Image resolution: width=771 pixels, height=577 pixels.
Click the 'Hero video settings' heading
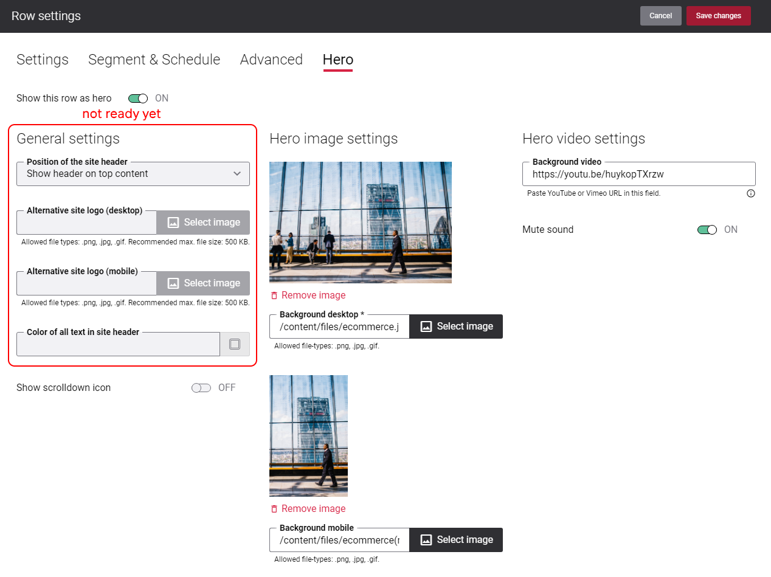[x=584, y=139]
